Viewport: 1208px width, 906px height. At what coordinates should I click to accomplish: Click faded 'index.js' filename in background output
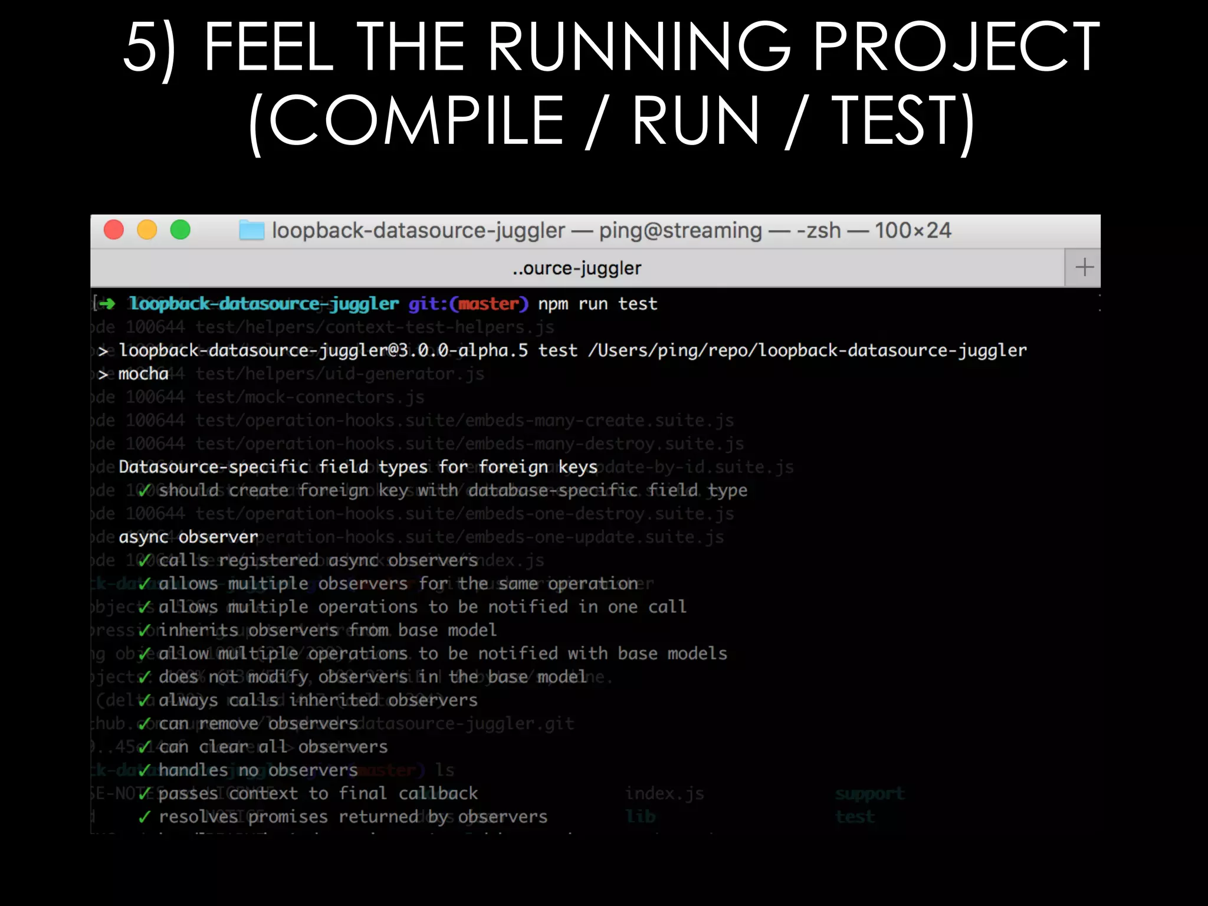click(665, 793)
